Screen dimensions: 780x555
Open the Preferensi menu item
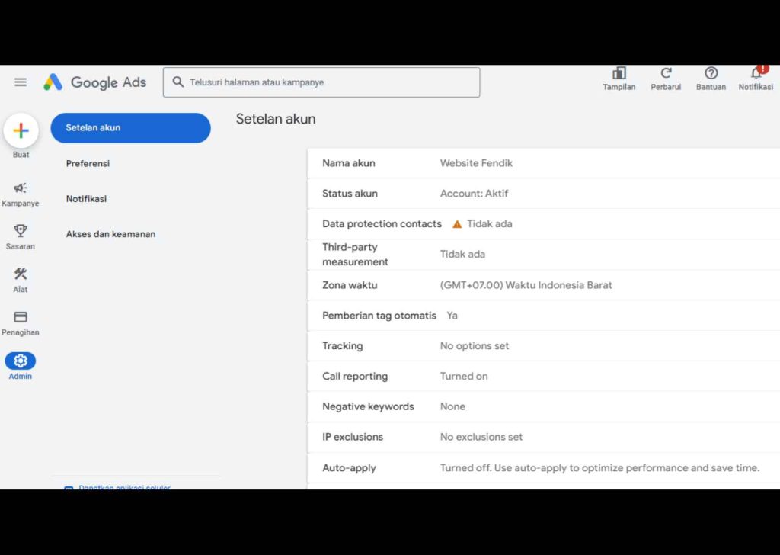coord(88,163)
